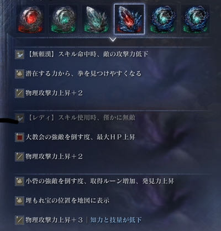Expand the chevron arrow below the relics
The height and width of the screenshot is (231, 221).
pos(113,39)
